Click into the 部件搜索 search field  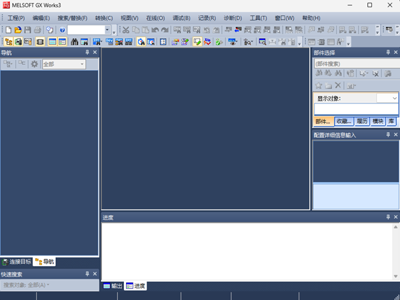pos(356,64)
